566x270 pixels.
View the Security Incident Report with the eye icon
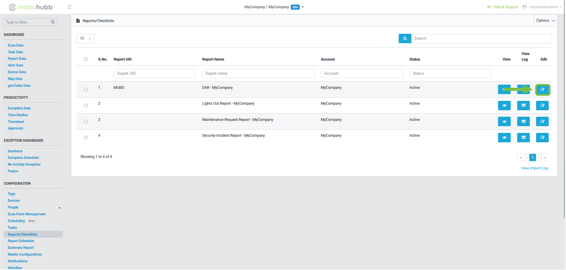(504, 138)
